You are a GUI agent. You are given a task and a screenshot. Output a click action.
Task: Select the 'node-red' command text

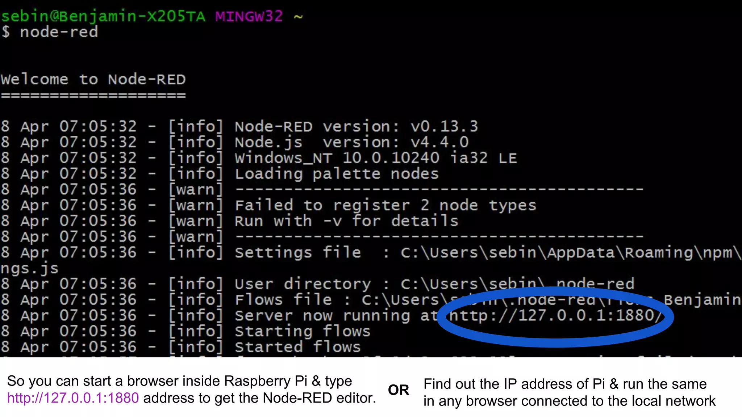(x=59, y=32)
